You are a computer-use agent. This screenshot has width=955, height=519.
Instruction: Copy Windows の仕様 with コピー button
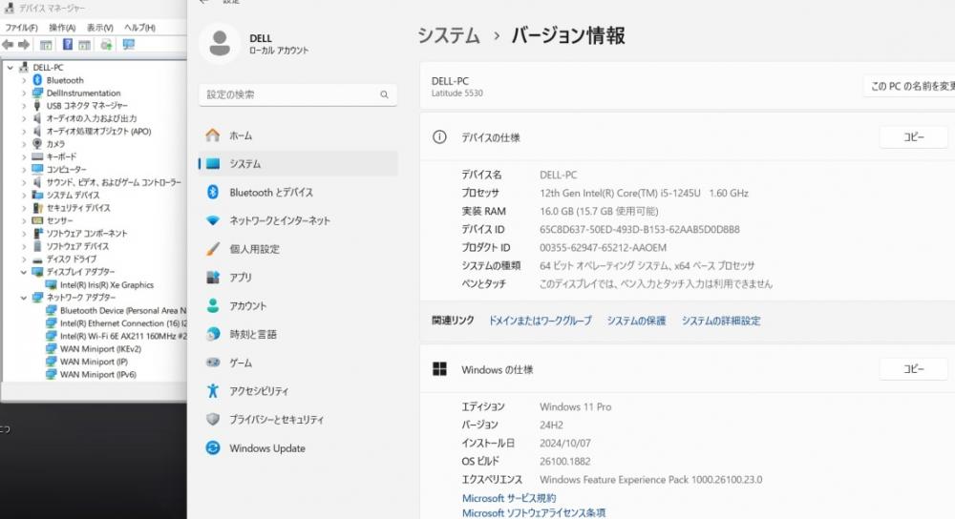coord(914,368)
